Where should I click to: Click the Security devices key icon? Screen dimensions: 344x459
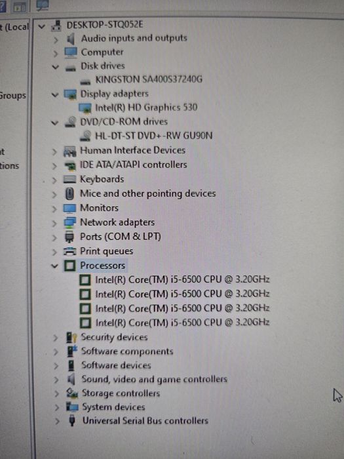71,337
